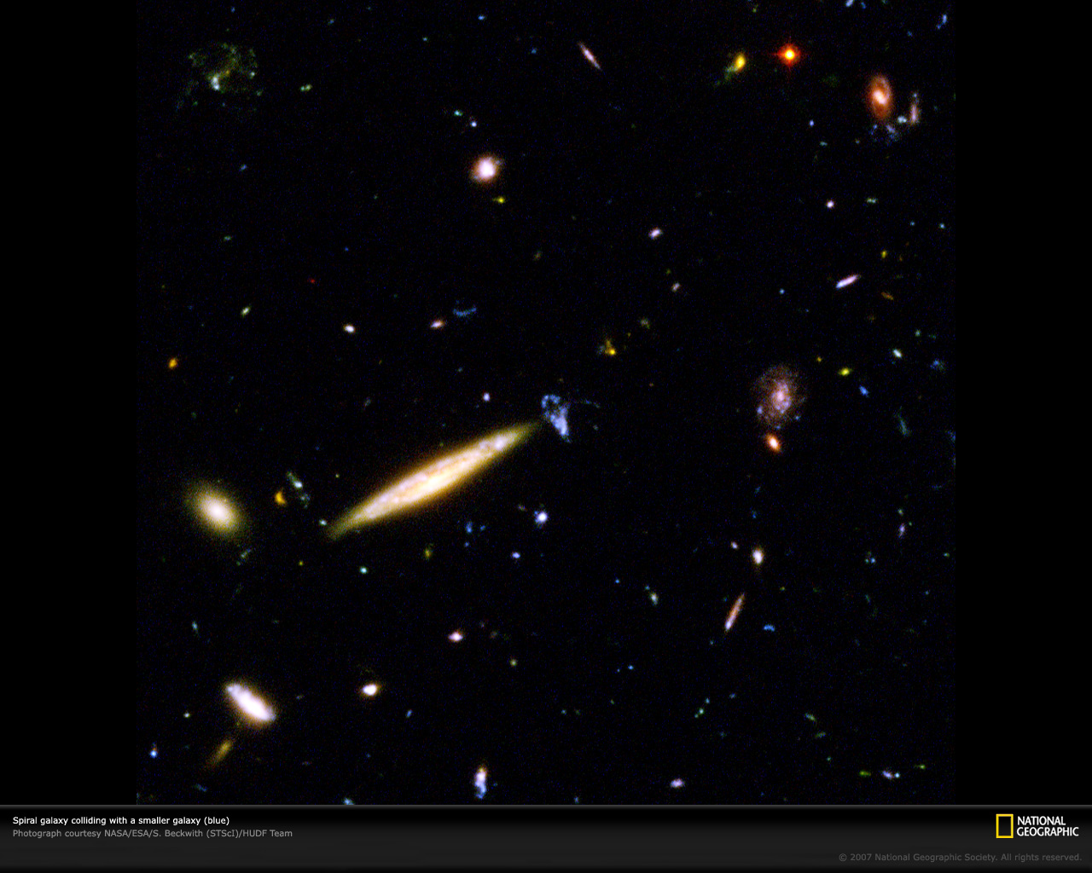Click the NATIONAL GEOGRAPHIC wordmark text

1048,826
